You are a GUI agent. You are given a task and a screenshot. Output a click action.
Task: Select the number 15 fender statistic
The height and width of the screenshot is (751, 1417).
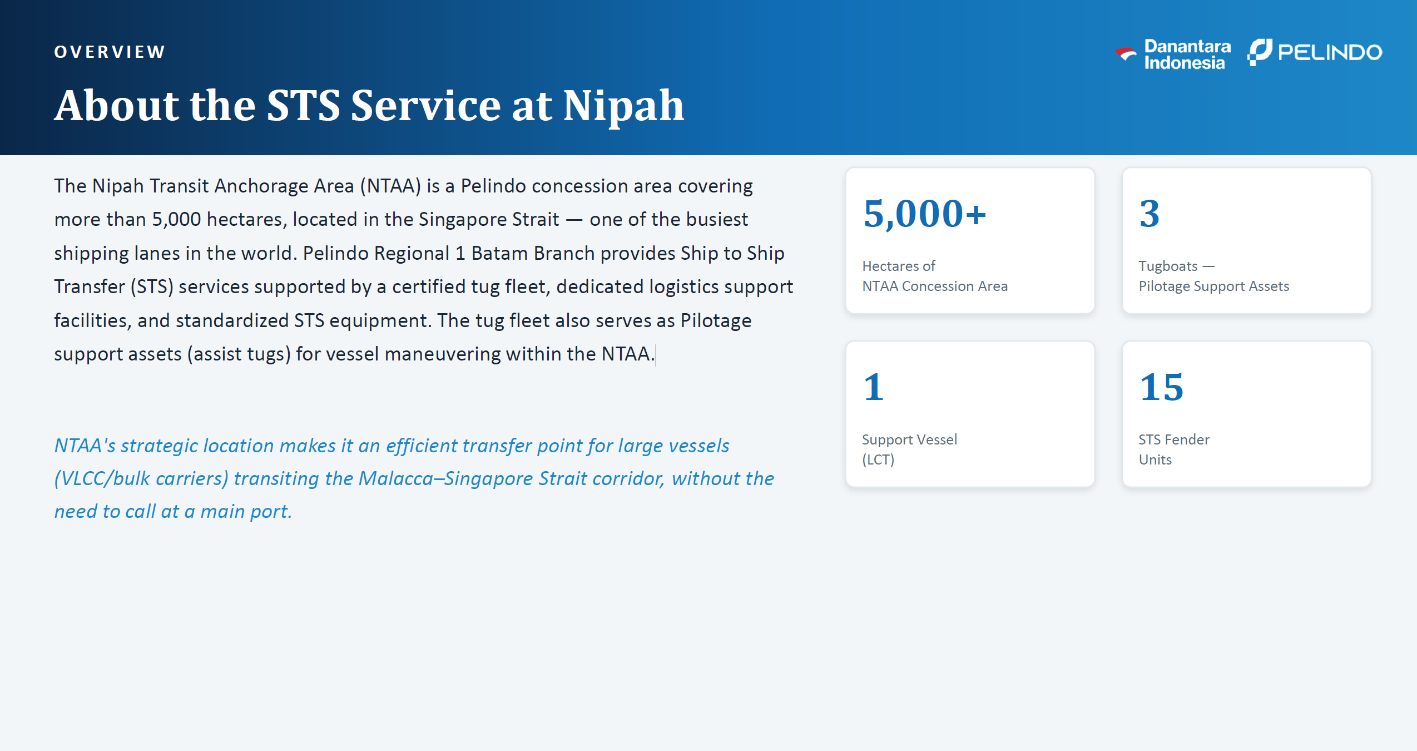tap(1161, 387)
